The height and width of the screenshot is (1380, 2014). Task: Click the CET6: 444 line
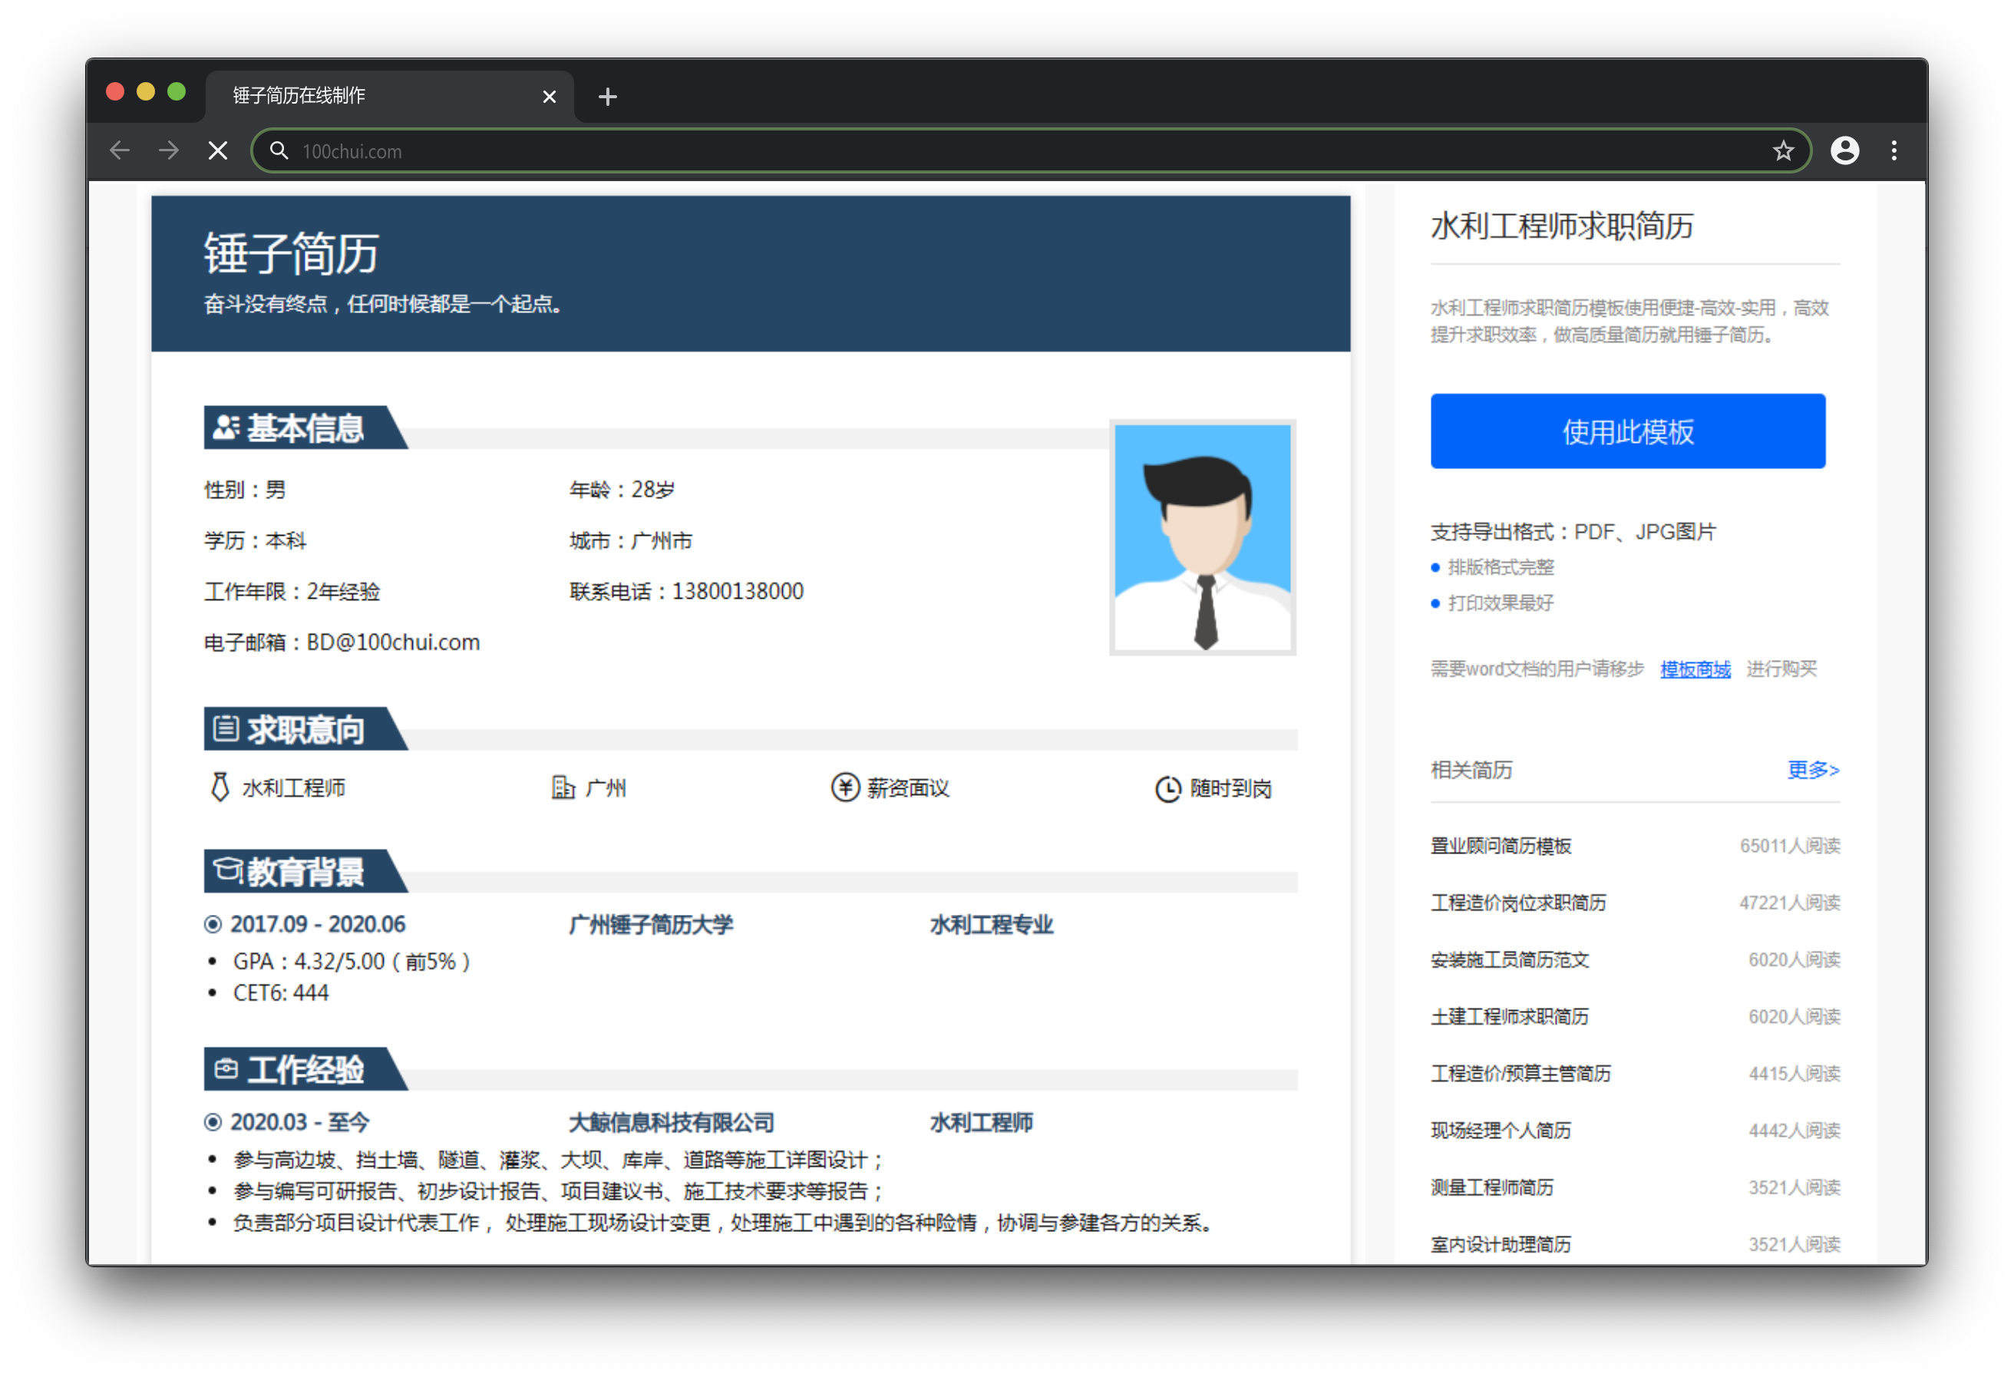(x=281, y=992)
